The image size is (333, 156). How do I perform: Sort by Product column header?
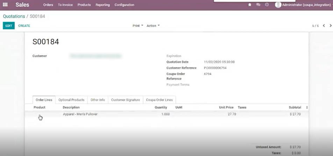click(40, 107)
